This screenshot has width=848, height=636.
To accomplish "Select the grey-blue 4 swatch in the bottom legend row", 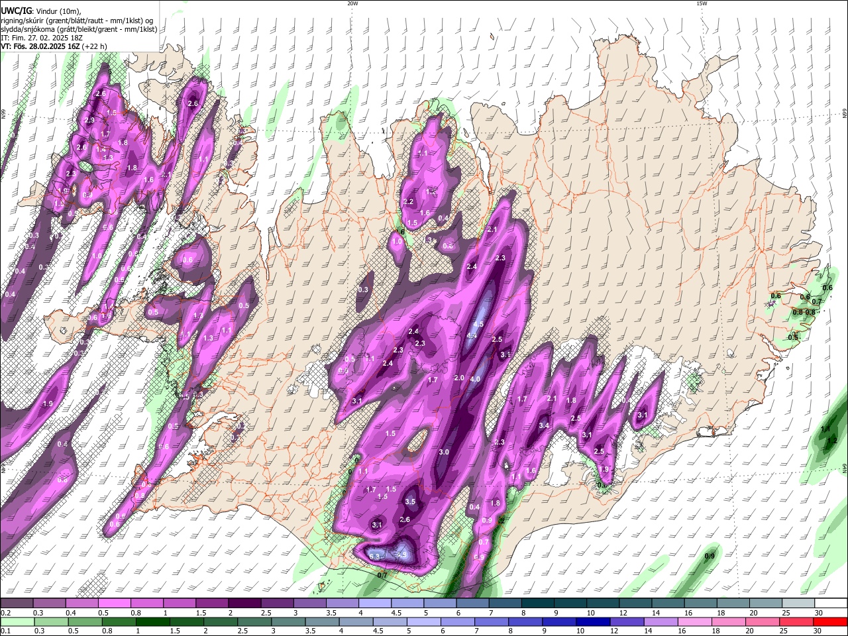I will (356, 621).
